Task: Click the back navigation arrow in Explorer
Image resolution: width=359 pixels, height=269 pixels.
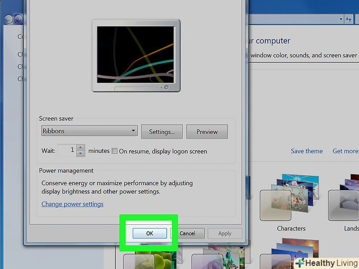Action: point(8,19)
